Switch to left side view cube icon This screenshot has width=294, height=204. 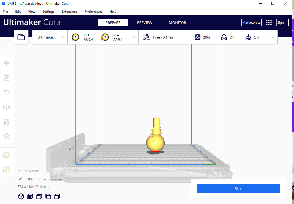[48, 196]
